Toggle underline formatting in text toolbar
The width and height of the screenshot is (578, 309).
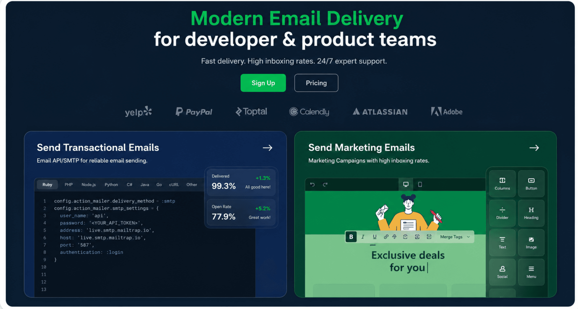coord(374,237)
